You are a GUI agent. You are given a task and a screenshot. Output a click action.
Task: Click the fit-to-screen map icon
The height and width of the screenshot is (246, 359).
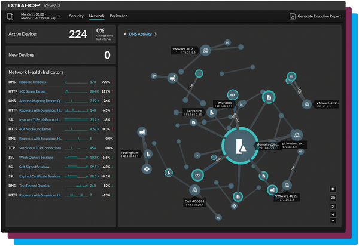pos(333,206)
